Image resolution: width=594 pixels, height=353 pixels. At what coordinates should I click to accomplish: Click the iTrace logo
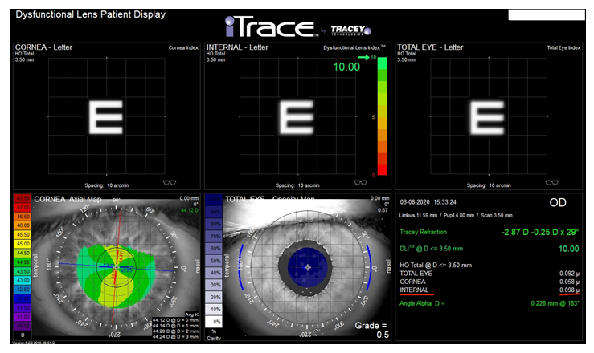point(271,26)
